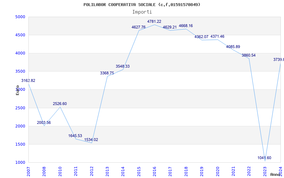Click the 2526.60 data label
The height and width of the screenshot is (178, 284).
(x=60, y=104)
